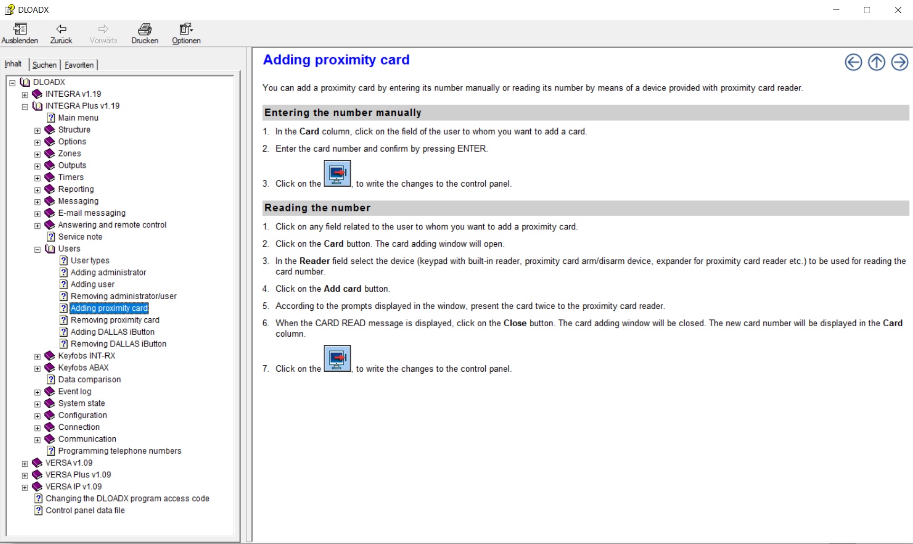This screenshot has width=913, height=544.
Task: Click the write-to-panel icon in step 7
Action: coord(337,358)
